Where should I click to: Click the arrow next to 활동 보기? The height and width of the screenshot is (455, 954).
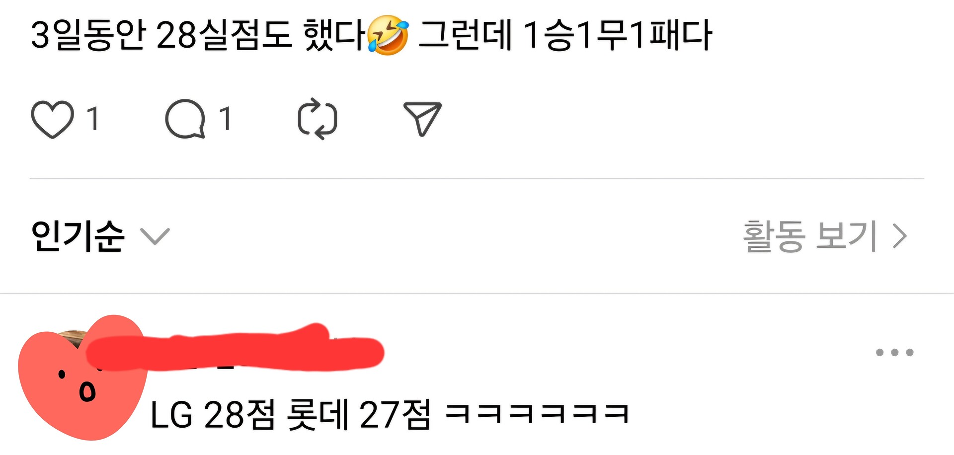tap(900, 236)
